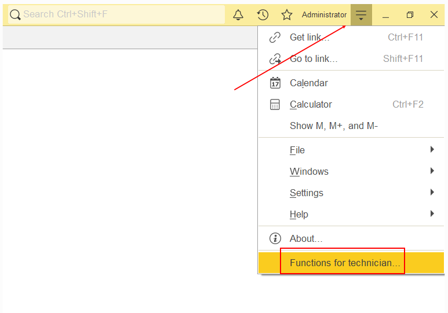Expand the Help submenu arrow
Viewport: 448px width, 313px height.
432,213
